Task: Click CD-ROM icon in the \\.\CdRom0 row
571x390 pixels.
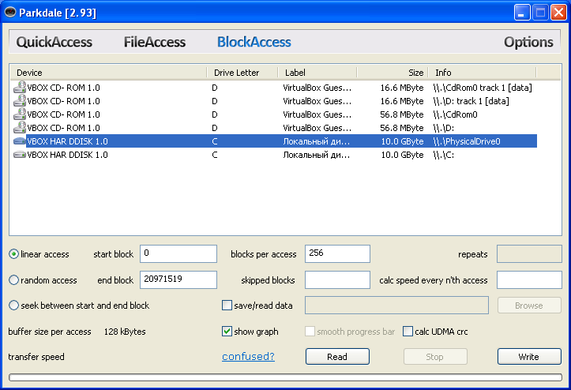Action: 20,114
